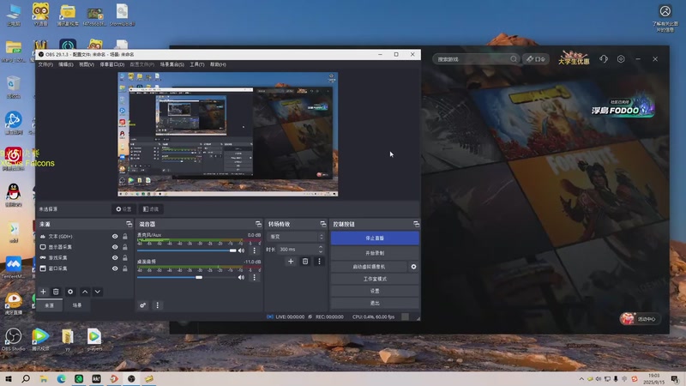Open source properties gear in sources toolbar
686x386 pixels.
[x=70, y=292]
